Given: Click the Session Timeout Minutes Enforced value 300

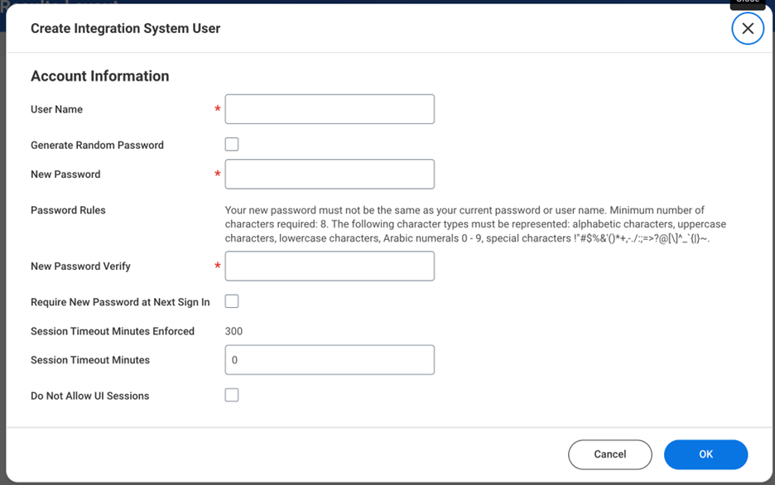Looking at the screenshot, I should pos(233,331).
